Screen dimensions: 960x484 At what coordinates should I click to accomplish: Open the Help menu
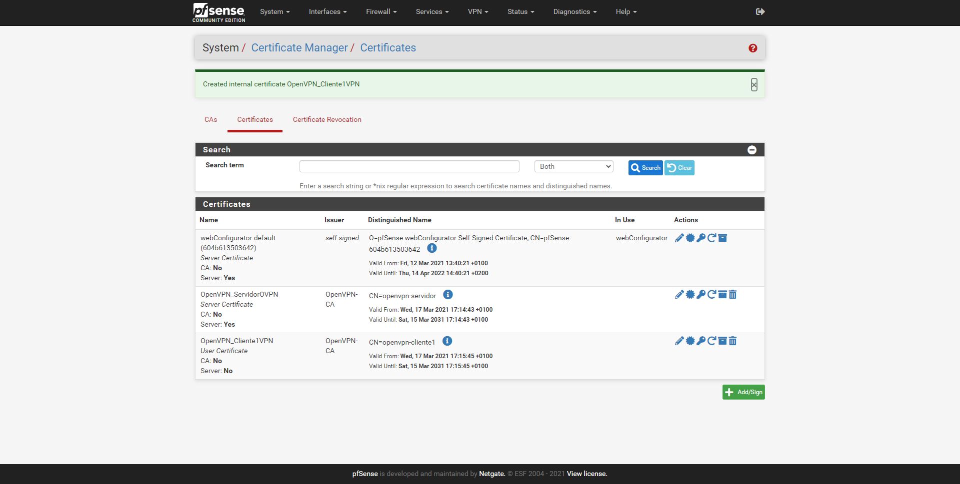pyautogui.click(x=626, y=11)
